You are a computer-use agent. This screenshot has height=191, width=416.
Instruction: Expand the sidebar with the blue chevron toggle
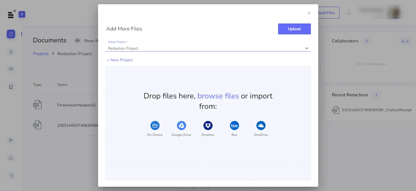[22, 14]
